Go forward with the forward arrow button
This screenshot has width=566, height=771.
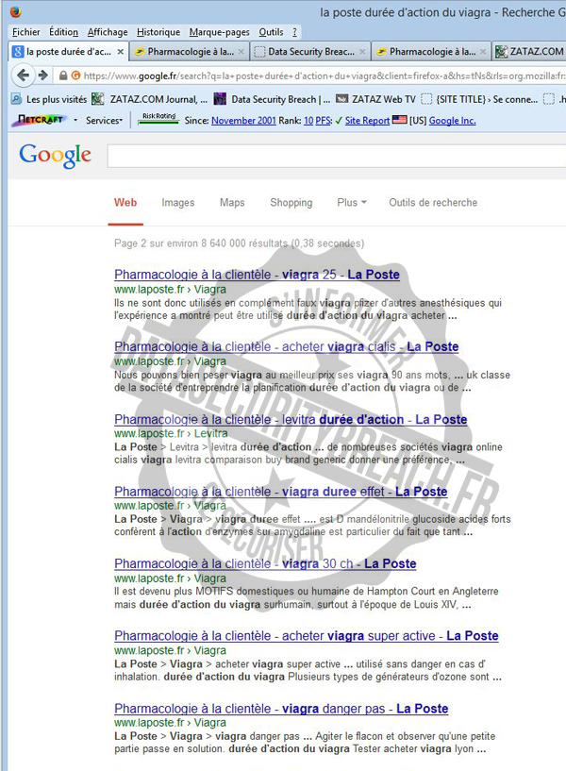42,75
